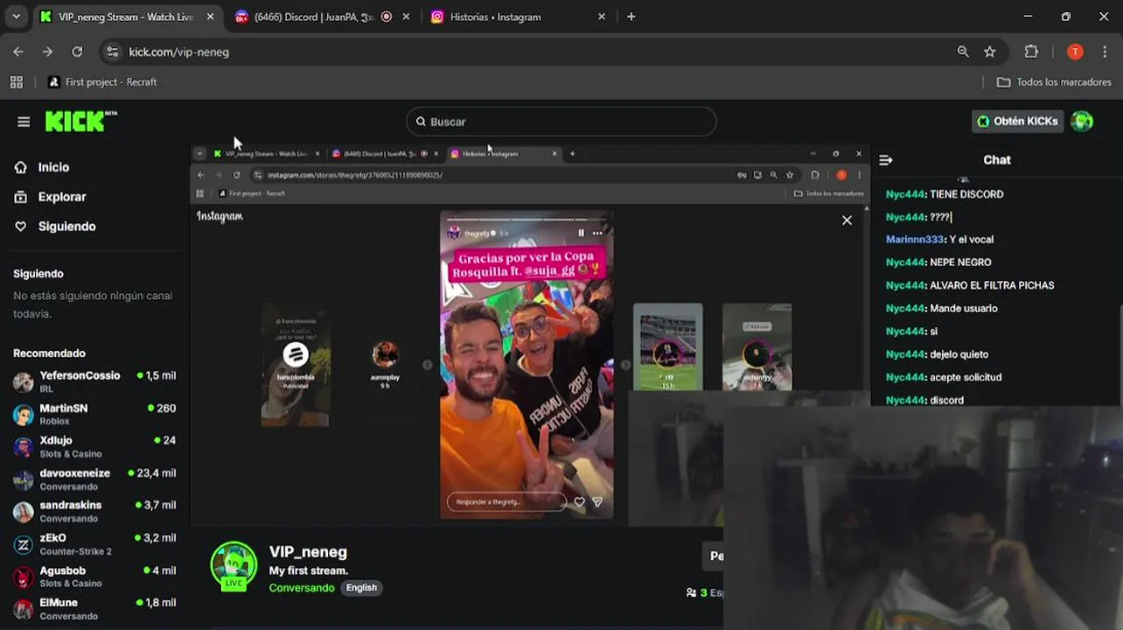Click the Conversando category link
The image size is (1123, 630).
pos(302,588)
